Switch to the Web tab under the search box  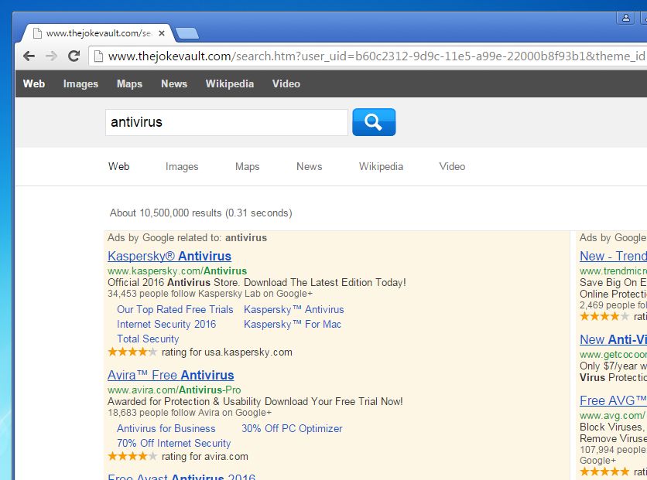point(119,166)
